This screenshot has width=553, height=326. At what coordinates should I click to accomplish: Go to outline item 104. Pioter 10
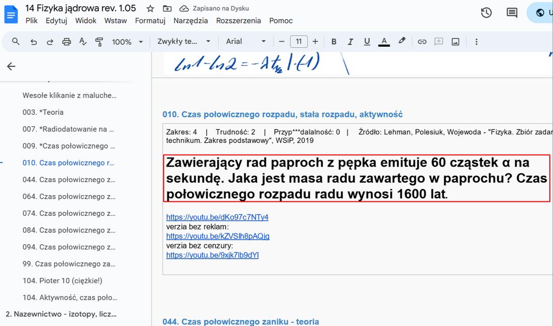(x=62, y=280)
